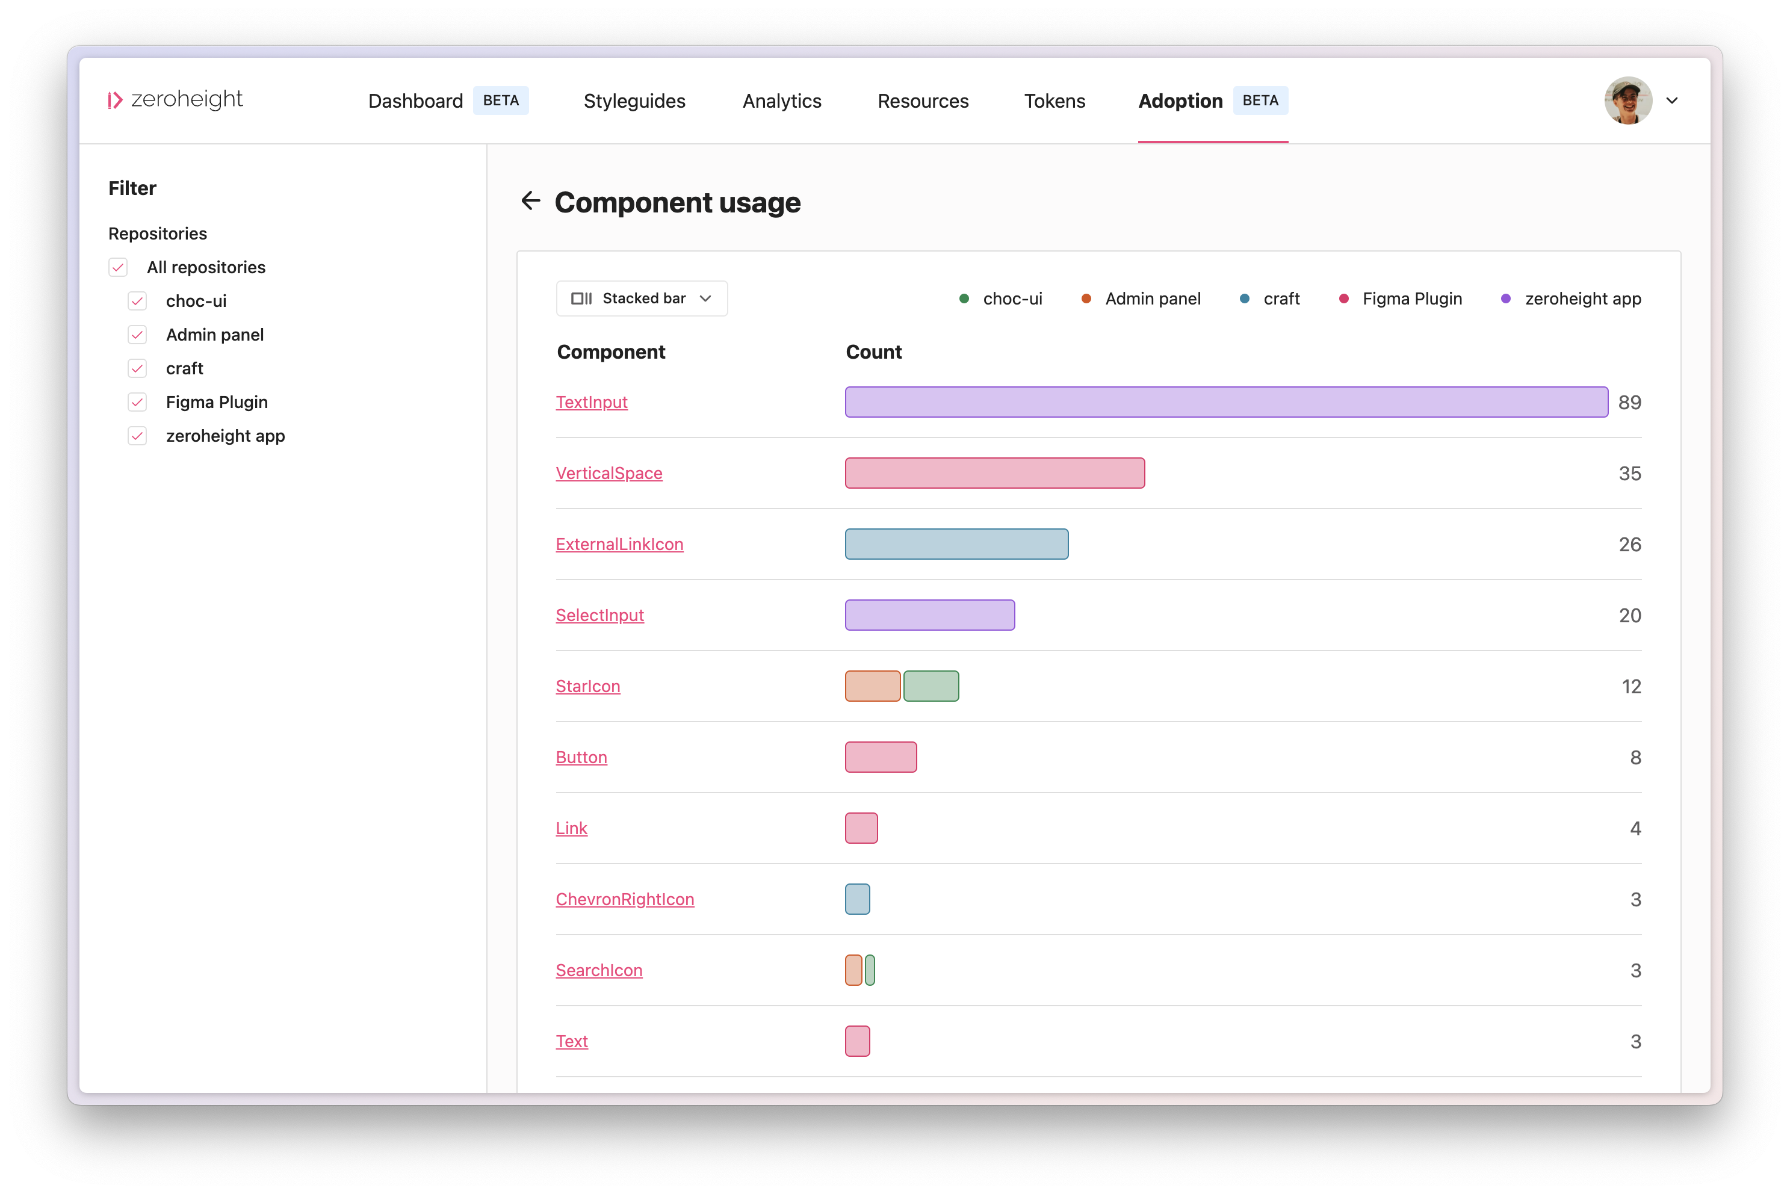Click the Admin panel orange legend dot
Screen dimensions: 1790x1194
[x=1086, y=298]
